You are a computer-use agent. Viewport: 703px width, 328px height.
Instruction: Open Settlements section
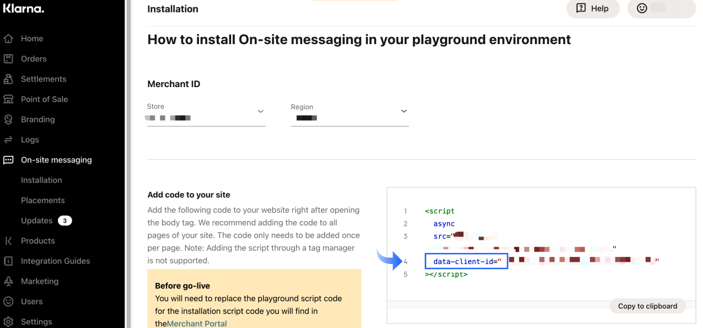click(44, 79)
